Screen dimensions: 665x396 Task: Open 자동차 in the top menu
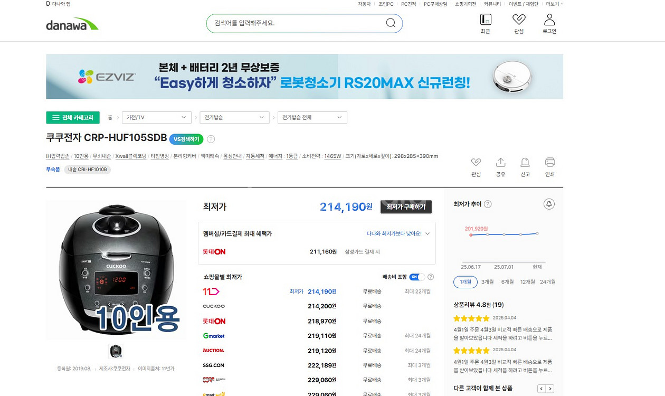click(x=364, y=4)
